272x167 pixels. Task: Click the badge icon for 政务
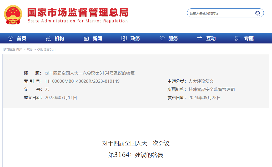coord(124,38)
